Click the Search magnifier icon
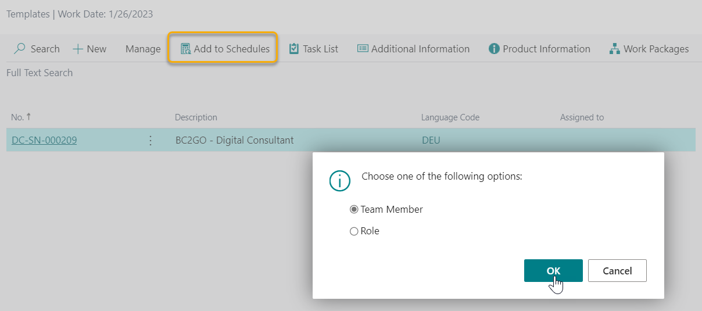The width and height of the screenshot is (702, 311). point(20,49)
